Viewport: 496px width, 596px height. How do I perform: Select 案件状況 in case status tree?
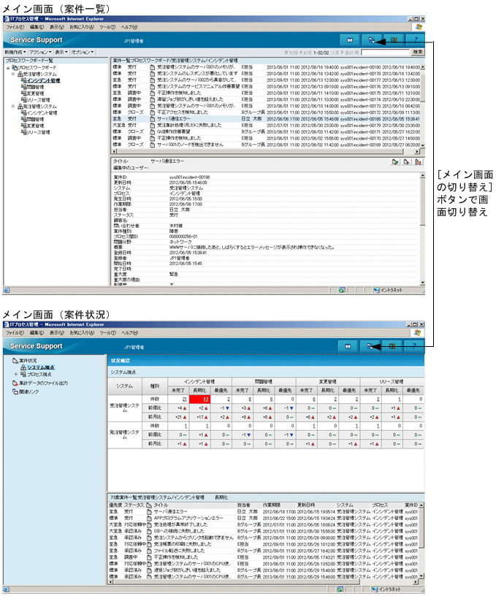28,360
